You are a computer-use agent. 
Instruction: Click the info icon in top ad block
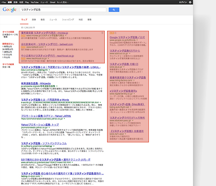click(102, 33)
